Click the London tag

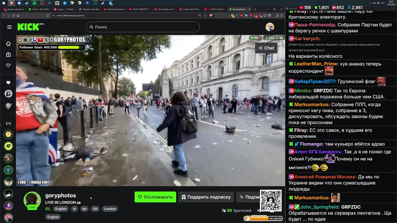(x=110, y=209)
